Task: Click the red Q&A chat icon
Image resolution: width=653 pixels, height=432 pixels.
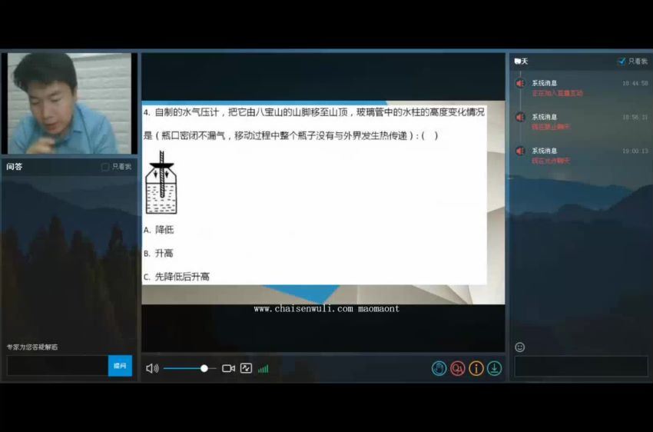Action: [x=458, y=368]
